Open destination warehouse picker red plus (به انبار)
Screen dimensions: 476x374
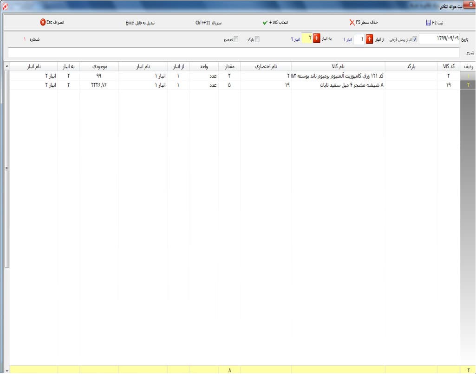click(x=316, y=38)
